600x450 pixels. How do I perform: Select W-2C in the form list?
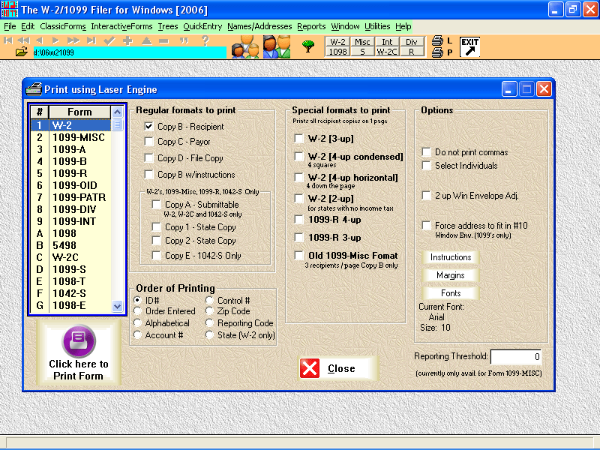70,257
